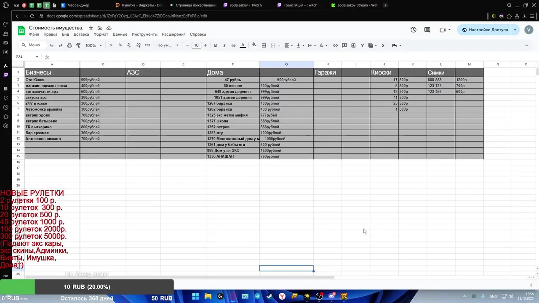Image resolution: width=539 pixels, height=303 pixels.
Task: Select column G header
Action: tap(286, 64)
